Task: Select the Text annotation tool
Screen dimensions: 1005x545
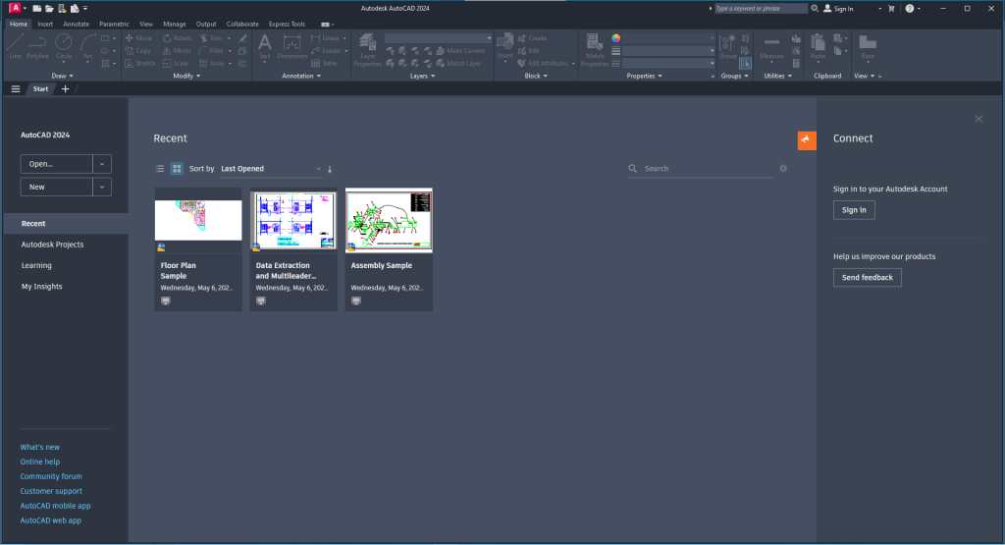Action: pos(264,47)
